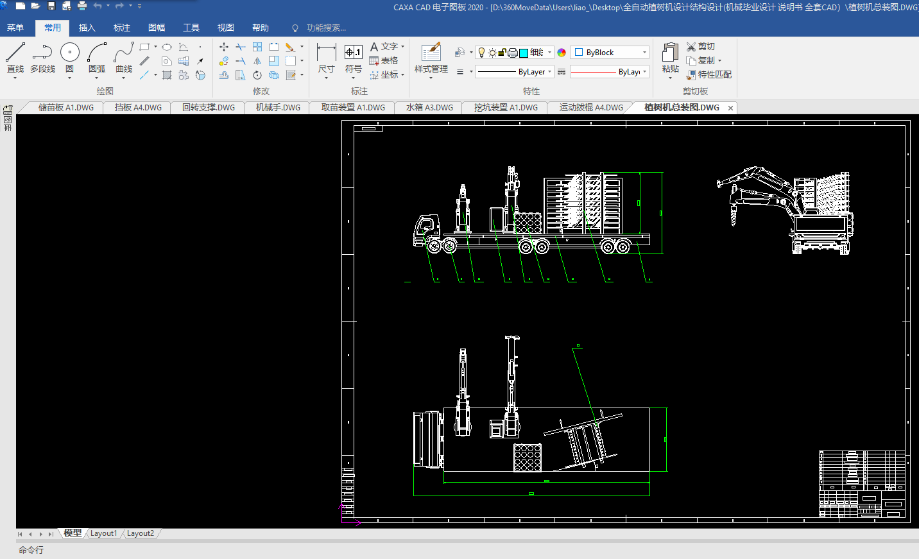
Task: Toggle the layer lightbulb on/off icon
Action: [x=482, y=53]
